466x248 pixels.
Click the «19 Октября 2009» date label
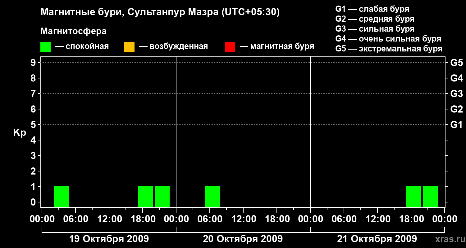(109, 239)
